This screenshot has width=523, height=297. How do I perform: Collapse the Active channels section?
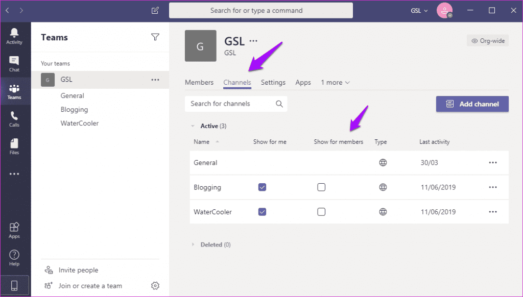pyautogui.click(x=194, y=126)
